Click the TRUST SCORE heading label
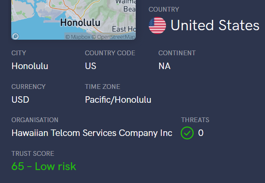Viewport: 265px width, 183px height. [x=33, y=153]
